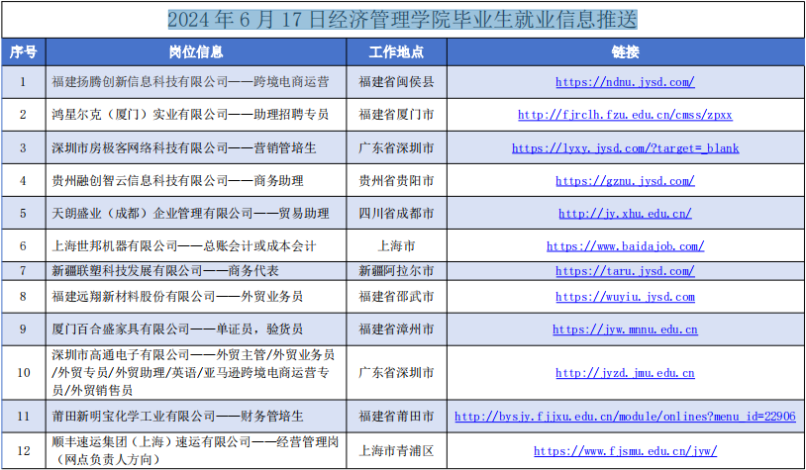Click the 岗位信息 column header
The height and width of the screenshot is (470, 806).
click(196, 52)
